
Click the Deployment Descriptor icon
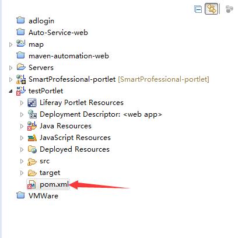[x=32, y=114]
